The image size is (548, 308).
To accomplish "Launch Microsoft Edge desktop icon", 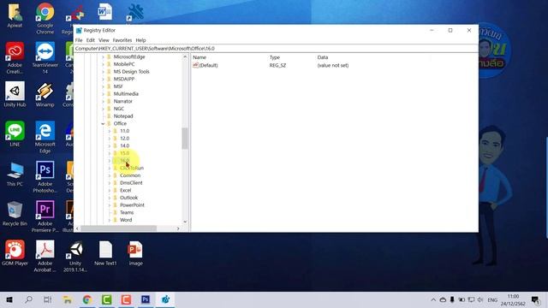I will tap(45, 137).
